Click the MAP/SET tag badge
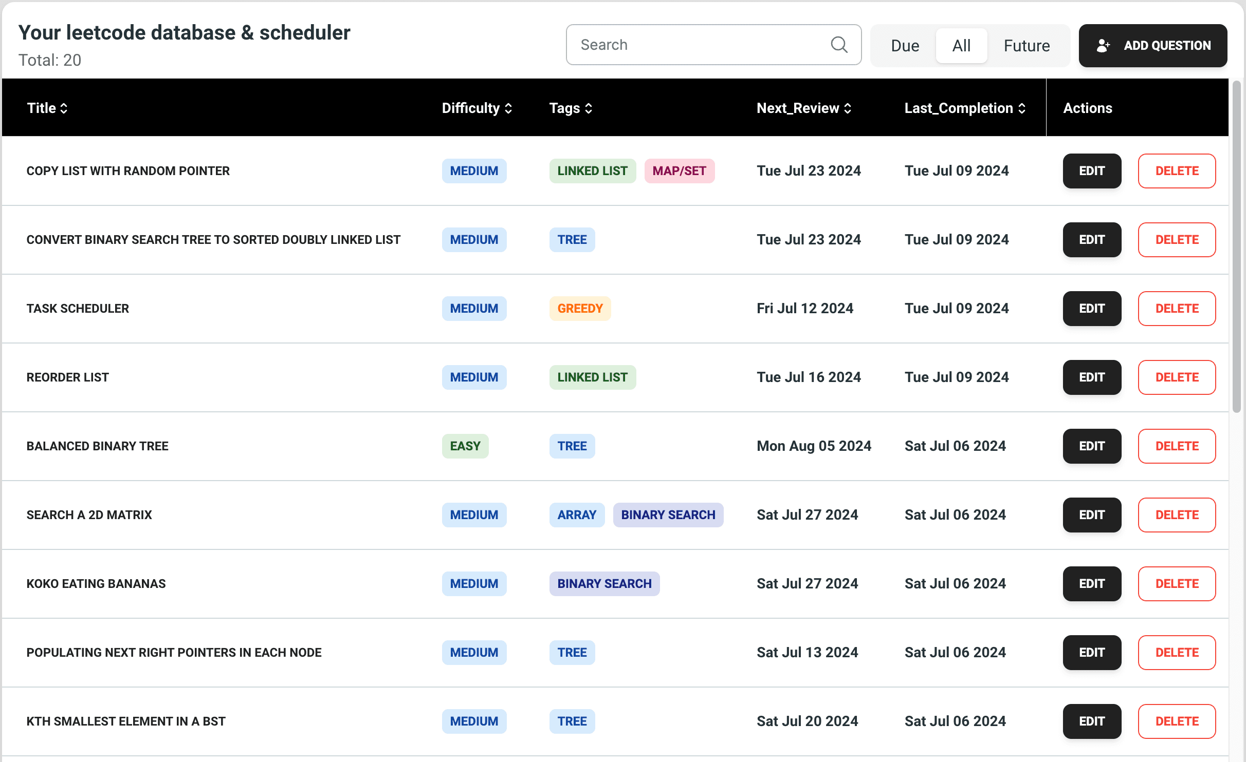The height and width of the screenshot is (762, 1246). click(679, 171)
